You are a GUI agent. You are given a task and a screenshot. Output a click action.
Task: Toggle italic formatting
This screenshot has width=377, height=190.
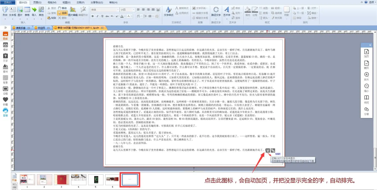tap(97, 16)
